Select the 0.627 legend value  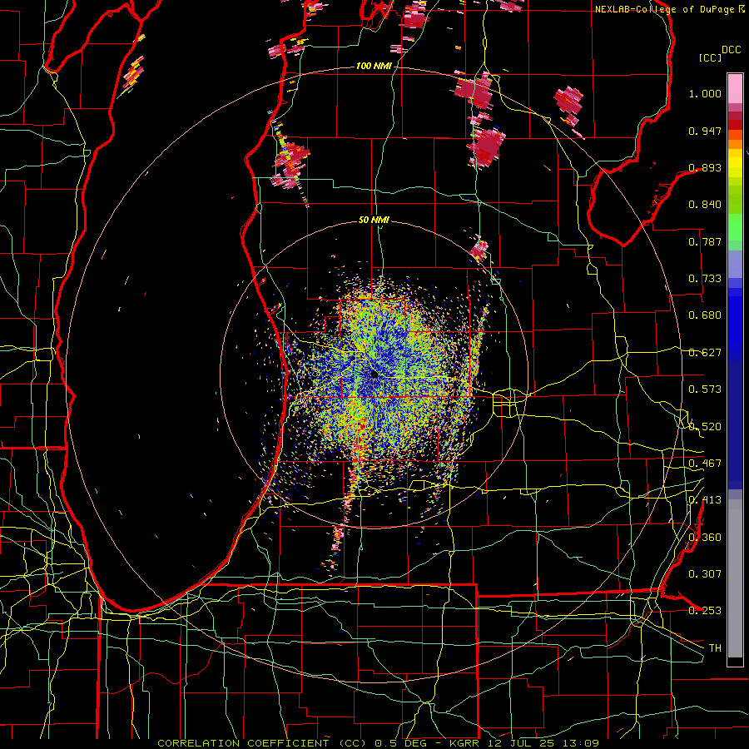(x=705, y=353)
